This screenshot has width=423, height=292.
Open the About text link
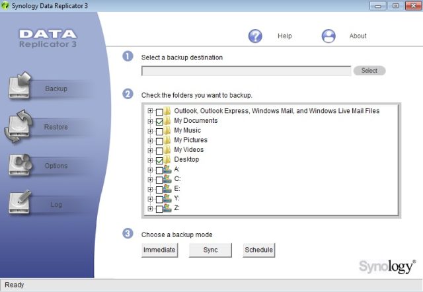pyautogui.click(x=358, y=36)
